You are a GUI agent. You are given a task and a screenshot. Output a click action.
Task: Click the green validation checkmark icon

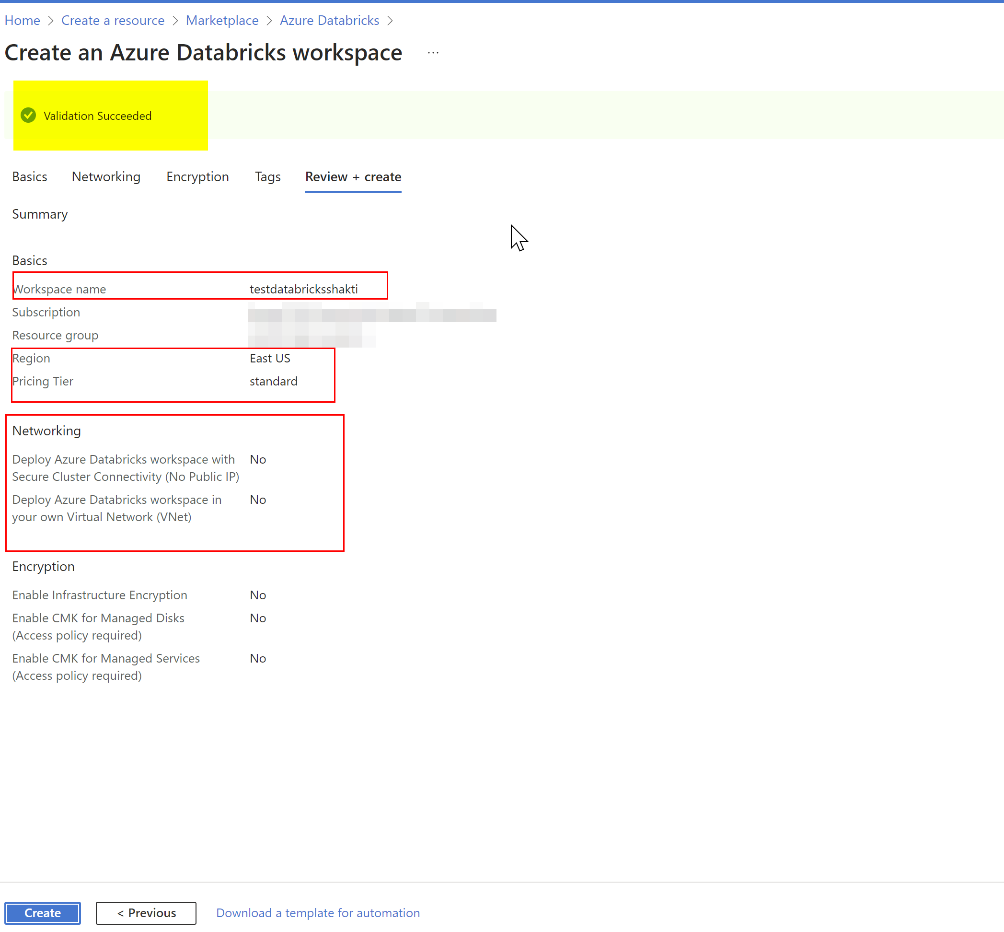28,116
